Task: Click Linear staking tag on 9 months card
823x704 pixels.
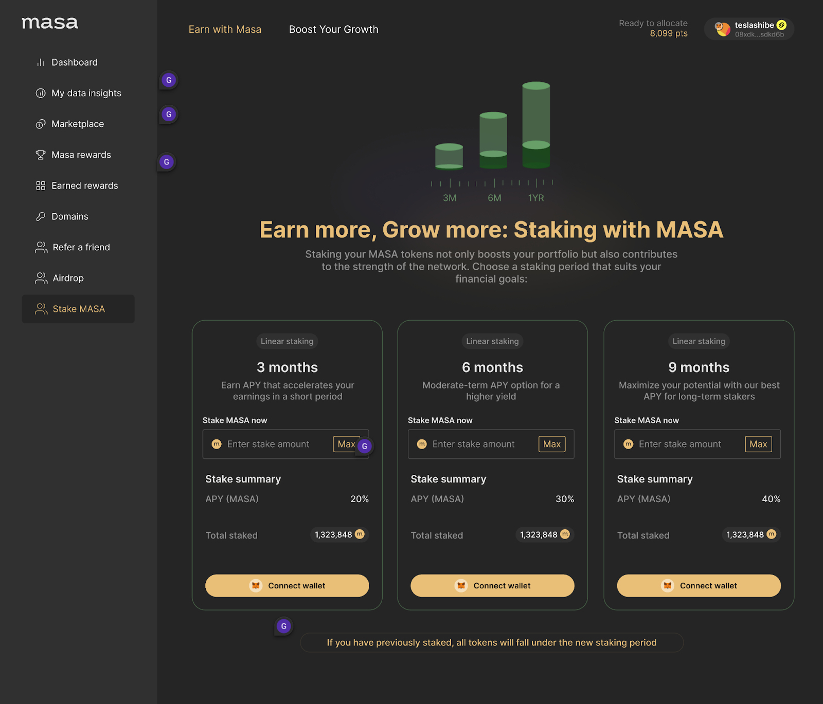Action: (699, 341)
